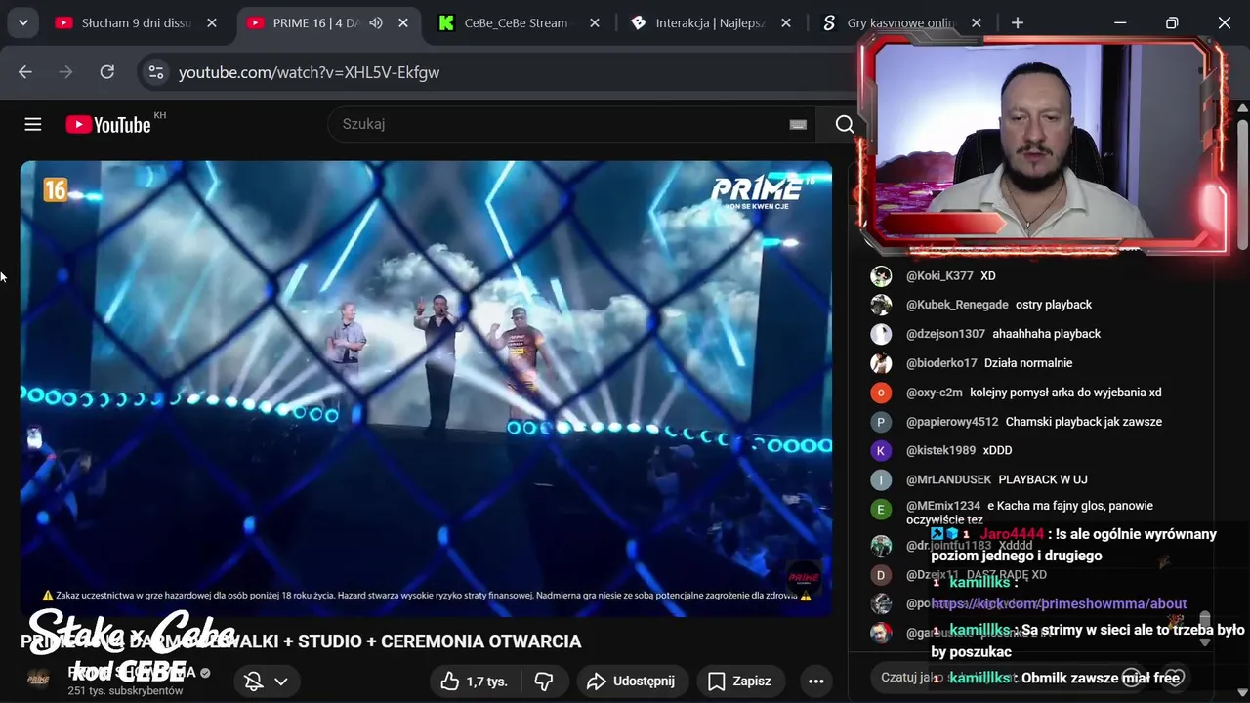Click message "ahaahhaha playback"
The image size is (1250, 703).
[1046, 334]
